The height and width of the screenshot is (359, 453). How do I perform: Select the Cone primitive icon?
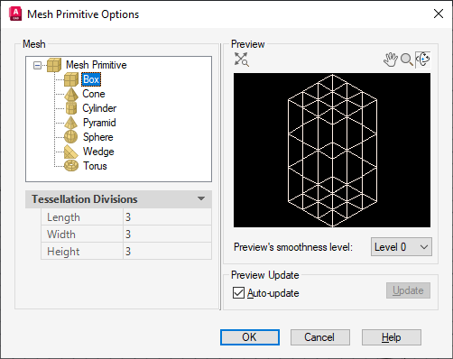click(x=71, y=94)
